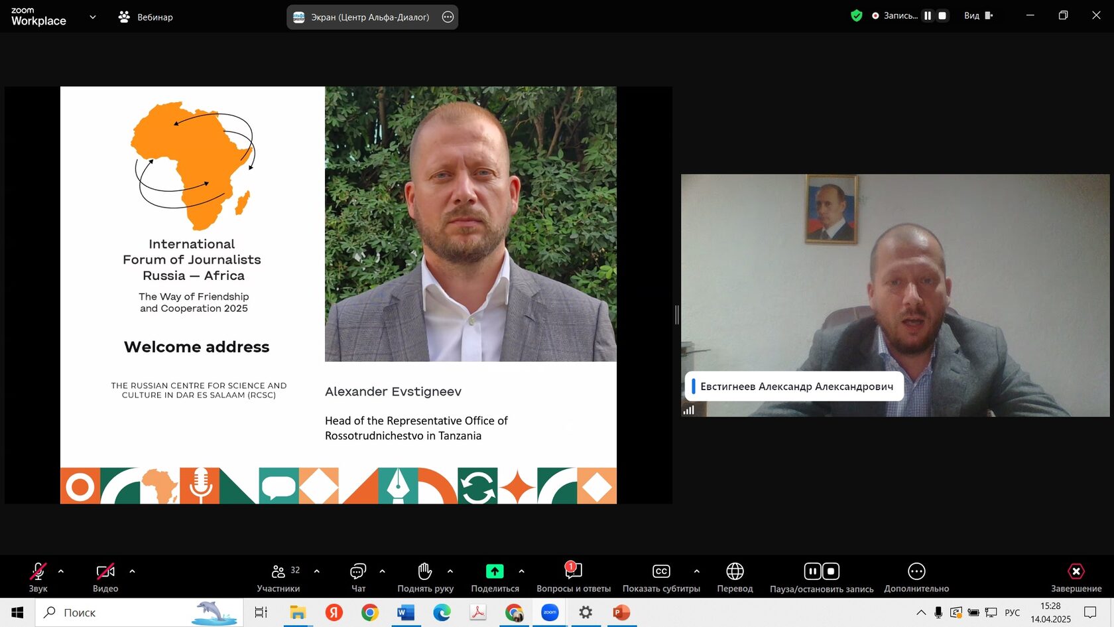Viewport: 1114px width, 627px height.
Task: Expand chat options arrow next to Чат
Action: click(x=382, y=571)
